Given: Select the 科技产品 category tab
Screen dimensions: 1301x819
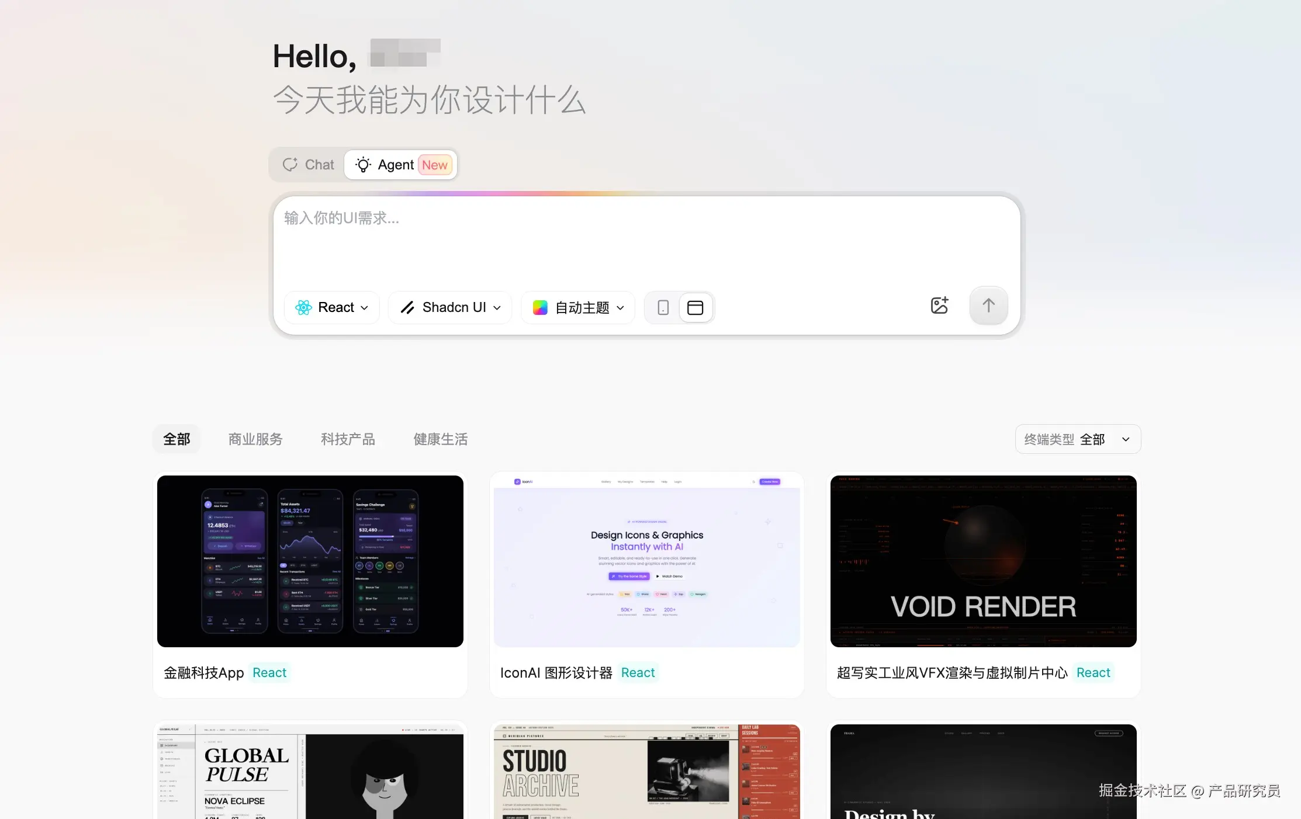Looking at the screenshot, I should click(x=348, y=439).
